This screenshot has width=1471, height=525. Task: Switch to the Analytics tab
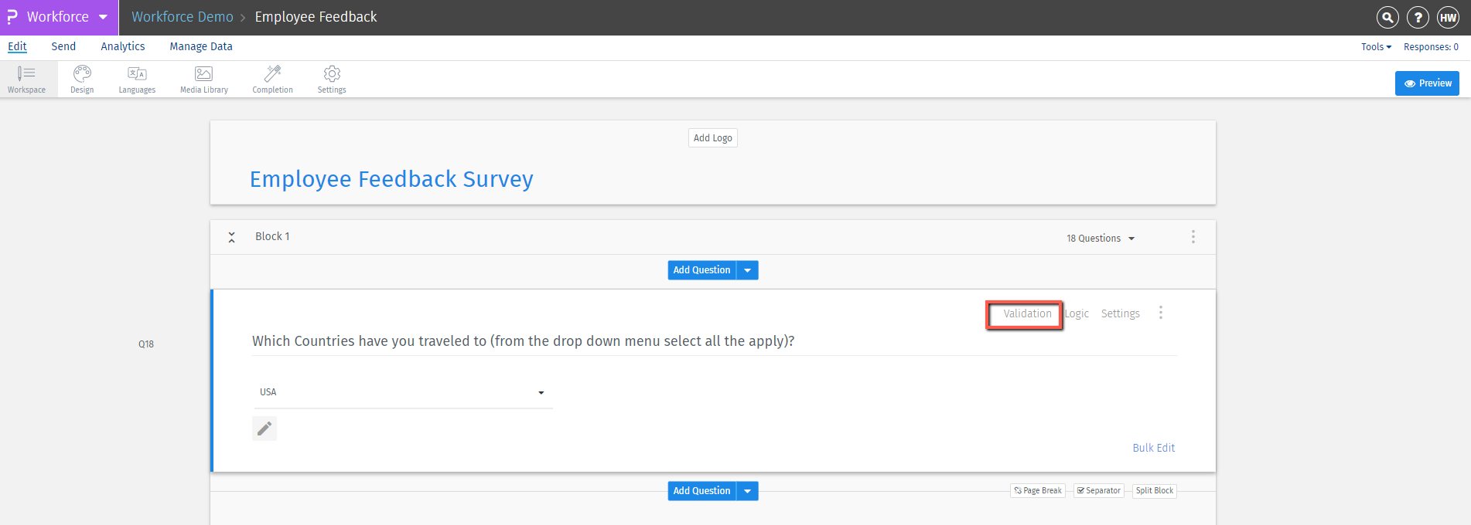(123, 46)
